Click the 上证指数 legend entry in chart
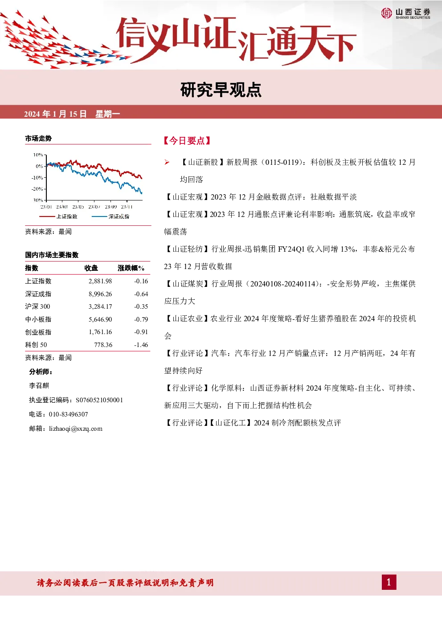Viewport: 442px width, 625px height. point(58,217)
